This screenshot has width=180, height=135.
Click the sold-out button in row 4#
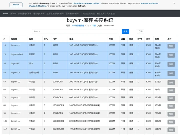pos(171,73)
